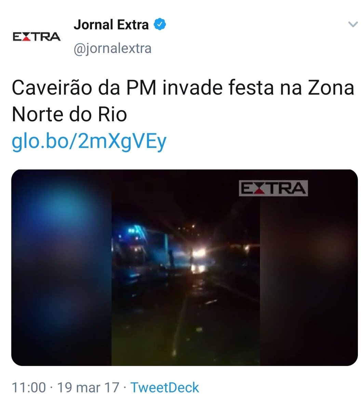
Task: Click the 'Norte do Rio' text line
Action: [69, 114]
